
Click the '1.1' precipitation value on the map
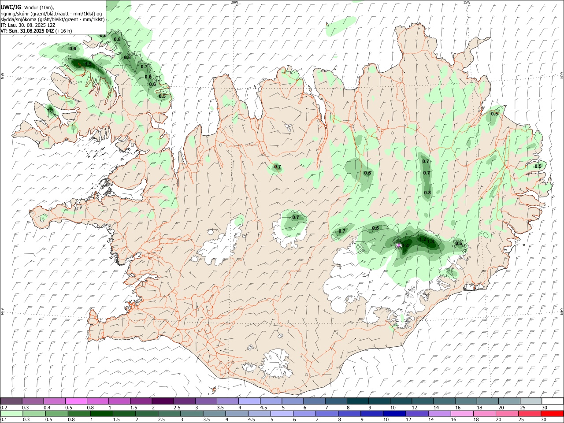coord(50,110)
